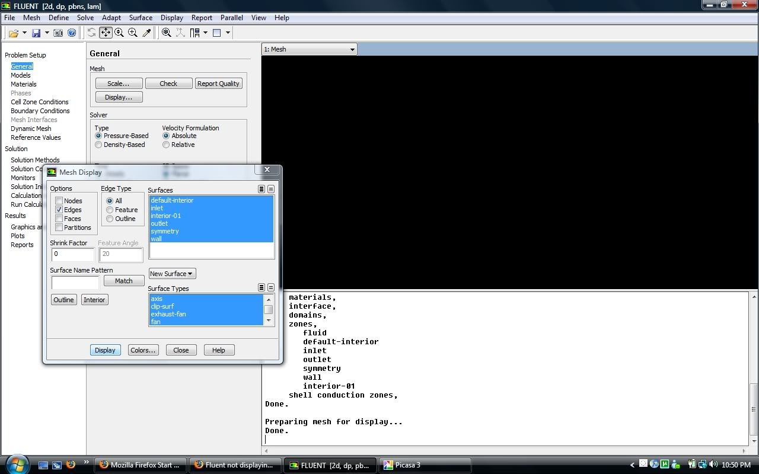Select the Outline edge type radio
This screenshot has width=759, height=474.
coord(110,219)
